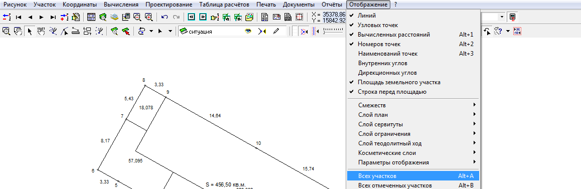Toggle pencil editing for ситуация layer

coord(276,32)
